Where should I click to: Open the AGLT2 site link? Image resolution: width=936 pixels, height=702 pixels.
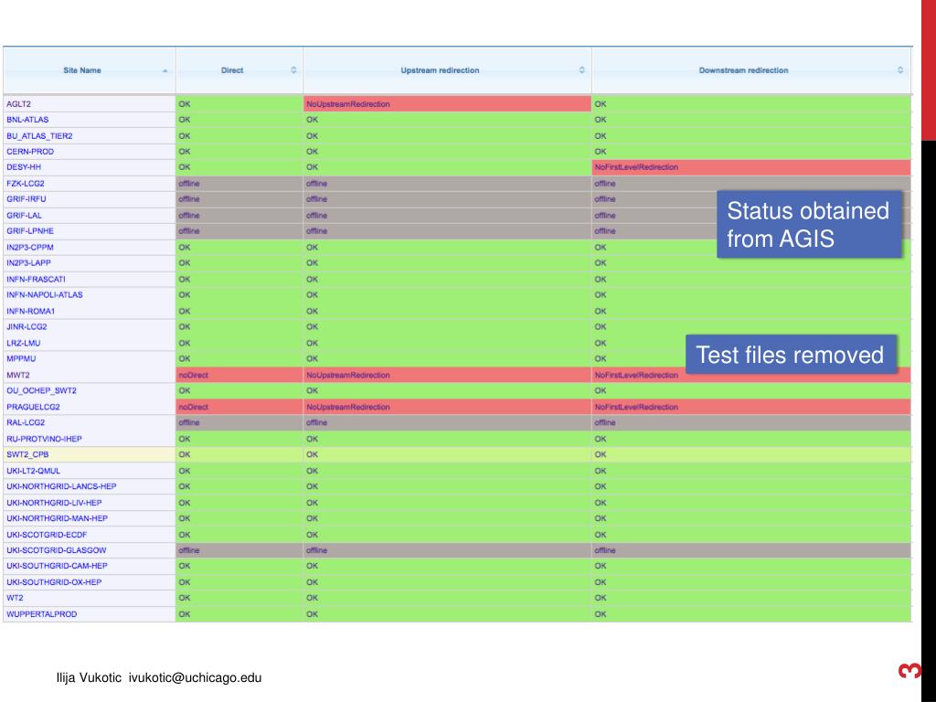pyautogui.click(x=18, y=104)
